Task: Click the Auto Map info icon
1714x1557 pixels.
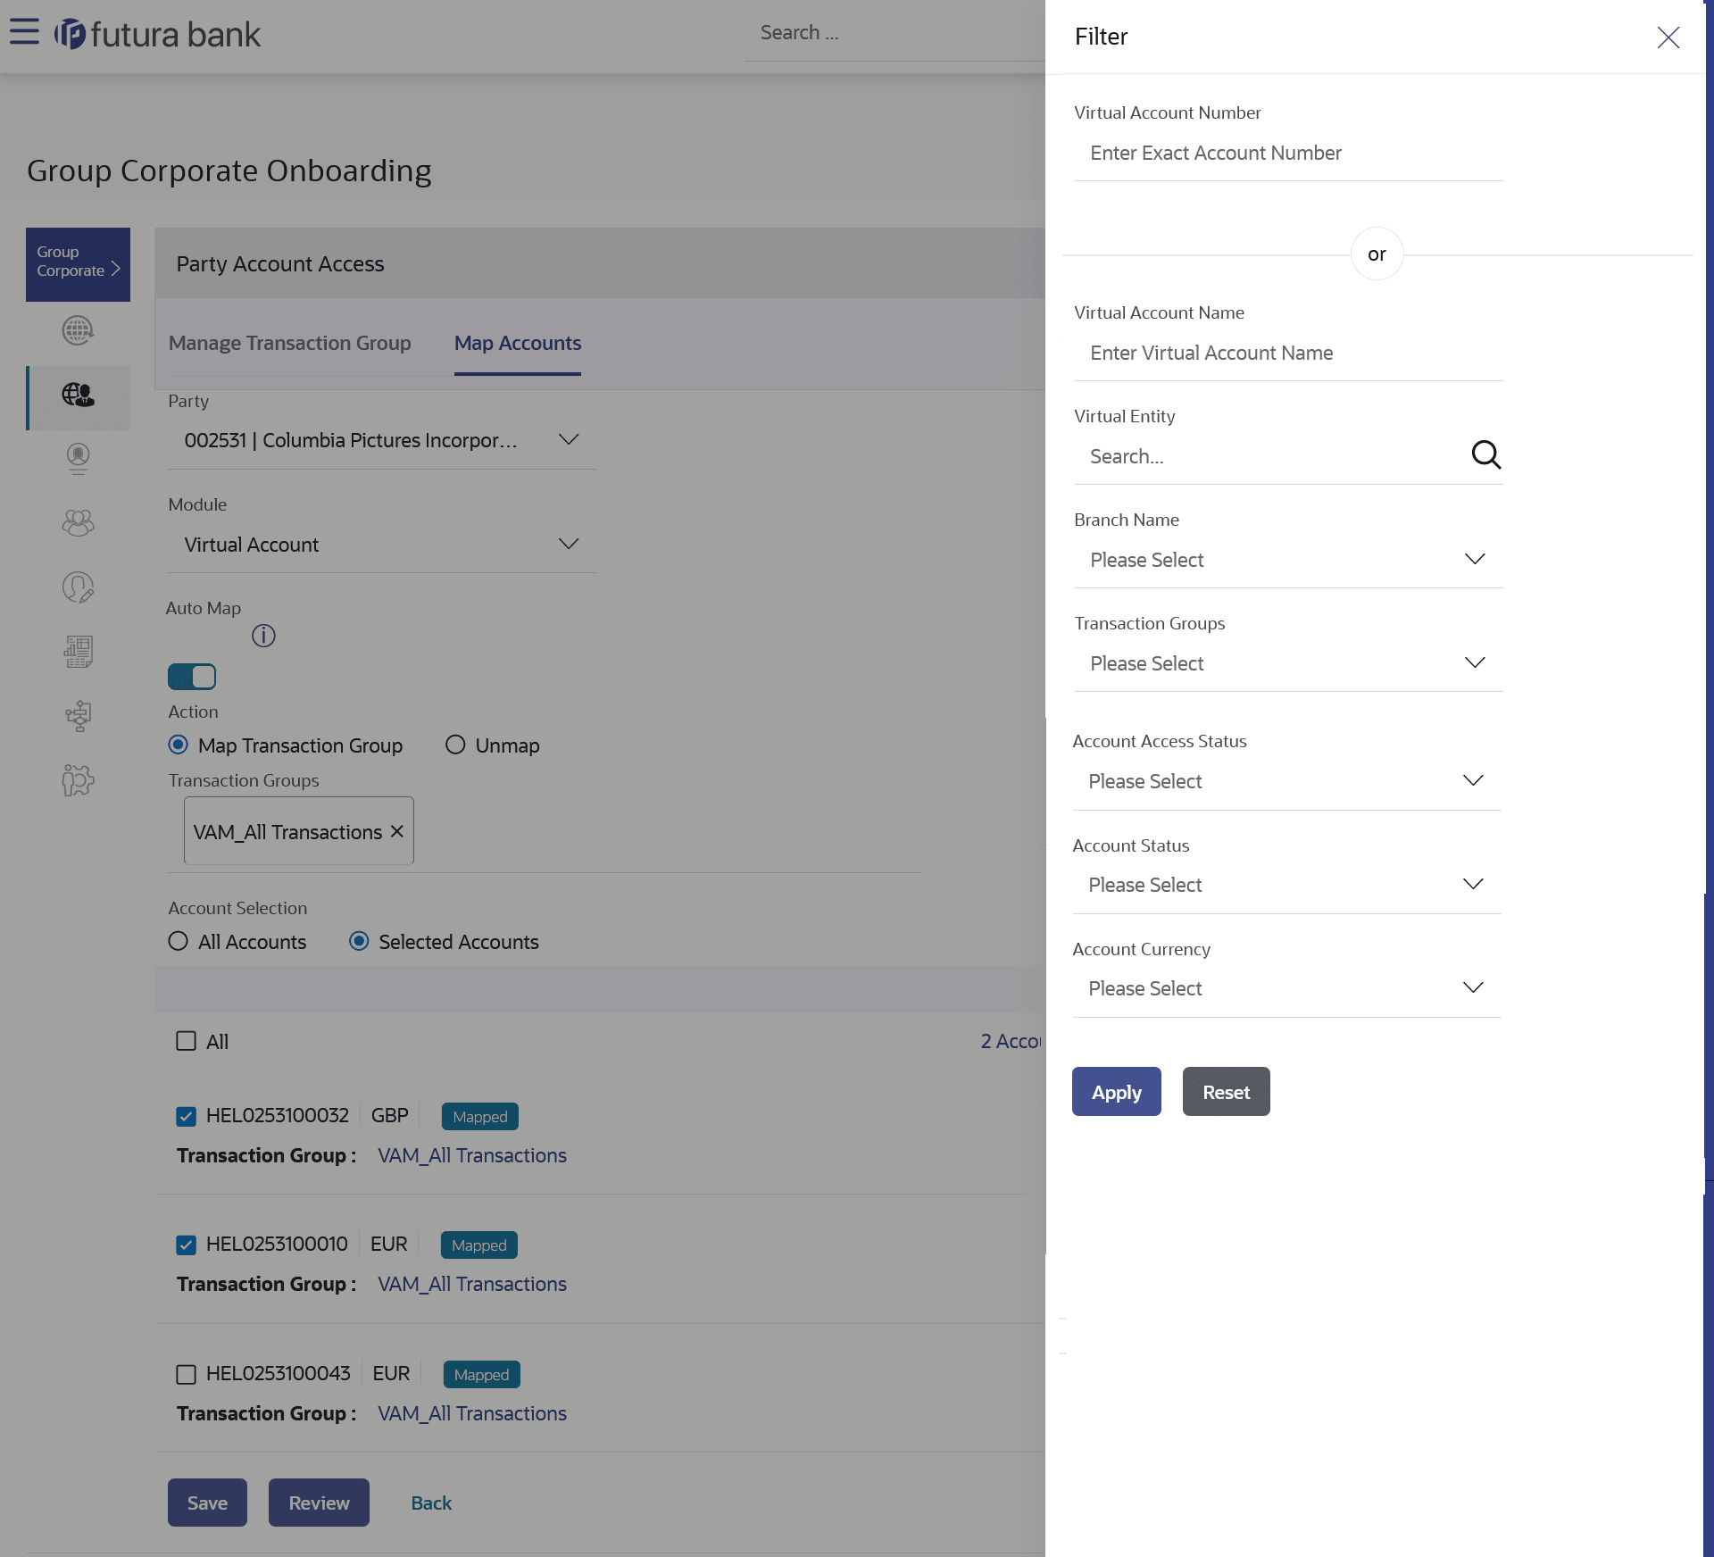Action: [x=263, y=636]
